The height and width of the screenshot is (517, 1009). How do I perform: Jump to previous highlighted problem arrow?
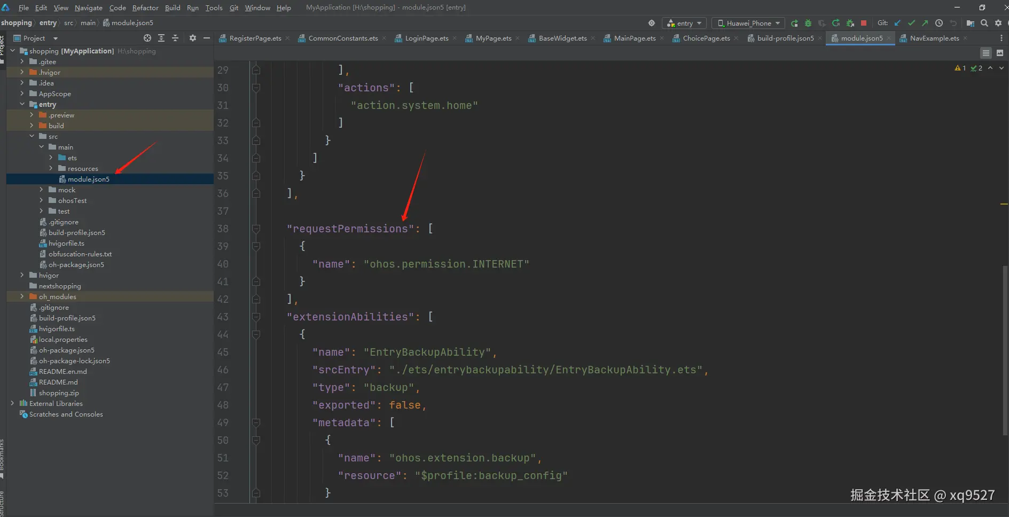[x=990, y=68]
